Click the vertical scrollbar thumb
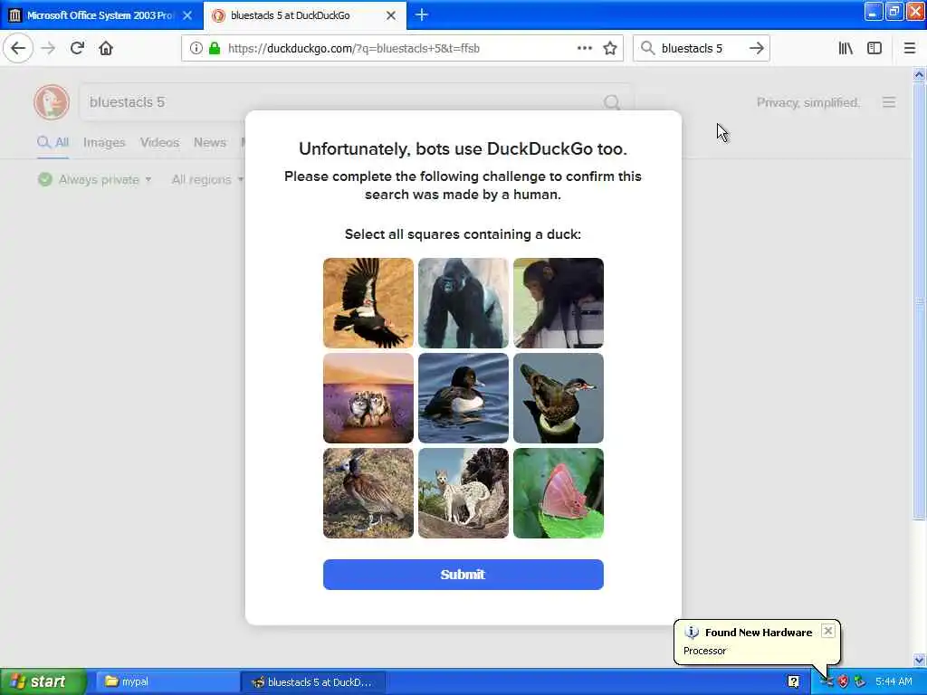 click(x=919, y=301)
